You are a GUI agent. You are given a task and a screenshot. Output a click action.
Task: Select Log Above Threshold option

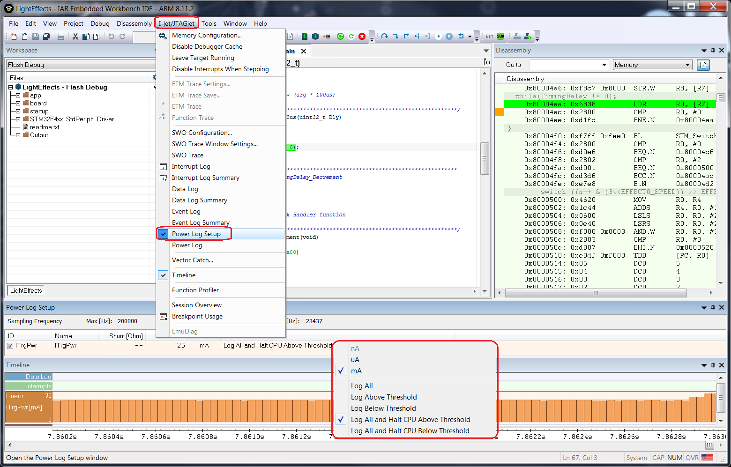click(x=383, y=397)
